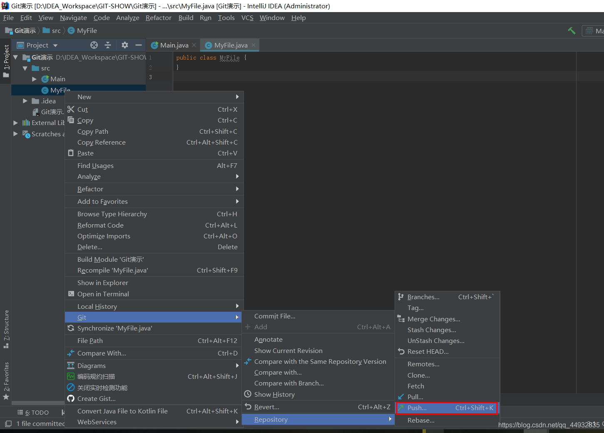
Task: Select Stash Changes... menu entry
Action: point(447,330)
